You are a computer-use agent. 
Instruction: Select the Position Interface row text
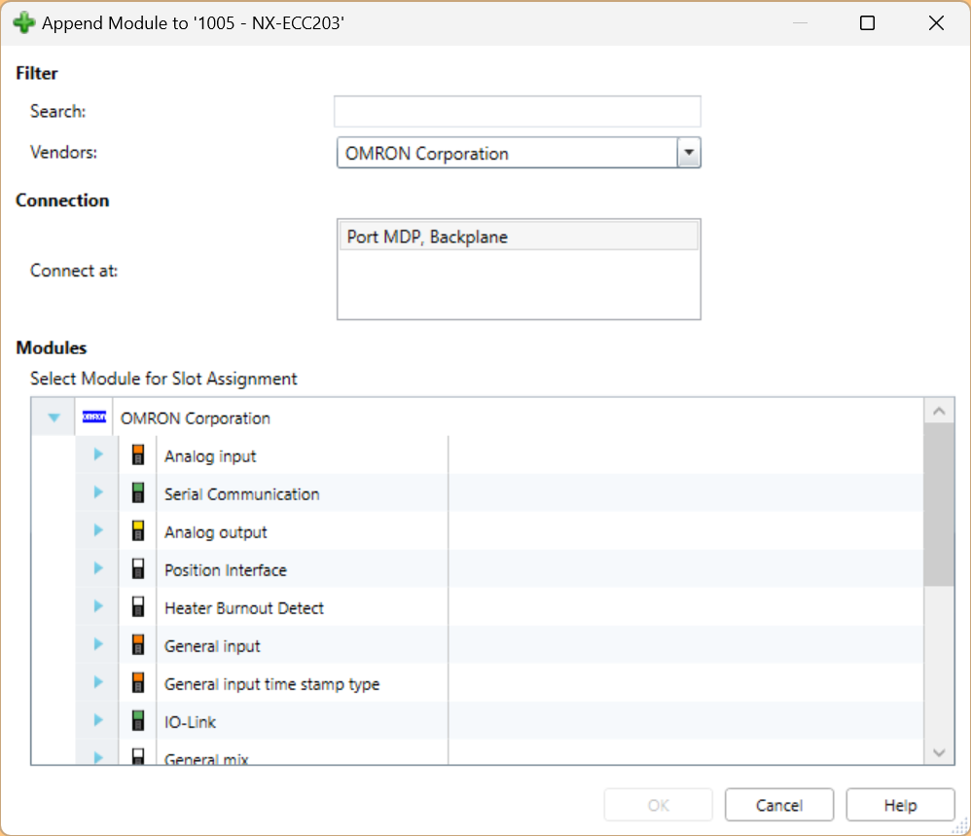226,570
